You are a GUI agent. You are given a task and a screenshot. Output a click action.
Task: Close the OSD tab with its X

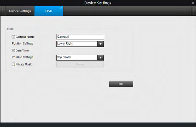click(x=61, y=8)
